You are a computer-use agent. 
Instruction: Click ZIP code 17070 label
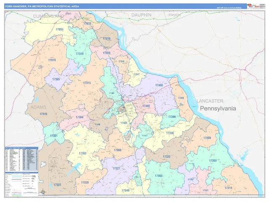coord(87,24)
